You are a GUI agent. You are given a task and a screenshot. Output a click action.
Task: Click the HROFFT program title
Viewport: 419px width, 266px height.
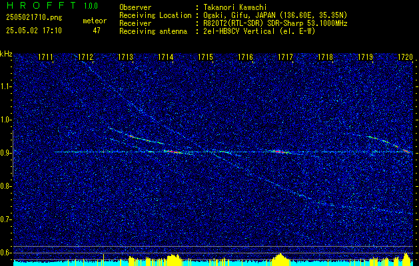pyautogui.click(x=41, y=5)
